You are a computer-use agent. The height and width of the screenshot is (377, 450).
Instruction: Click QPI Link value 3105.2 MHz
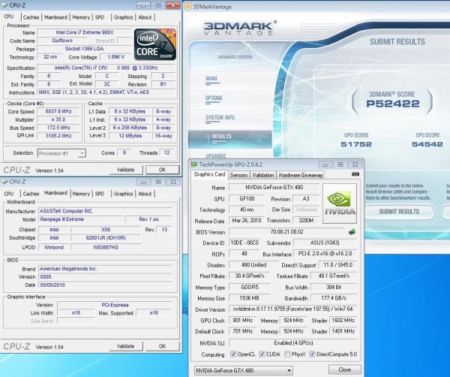pos(58,135)
